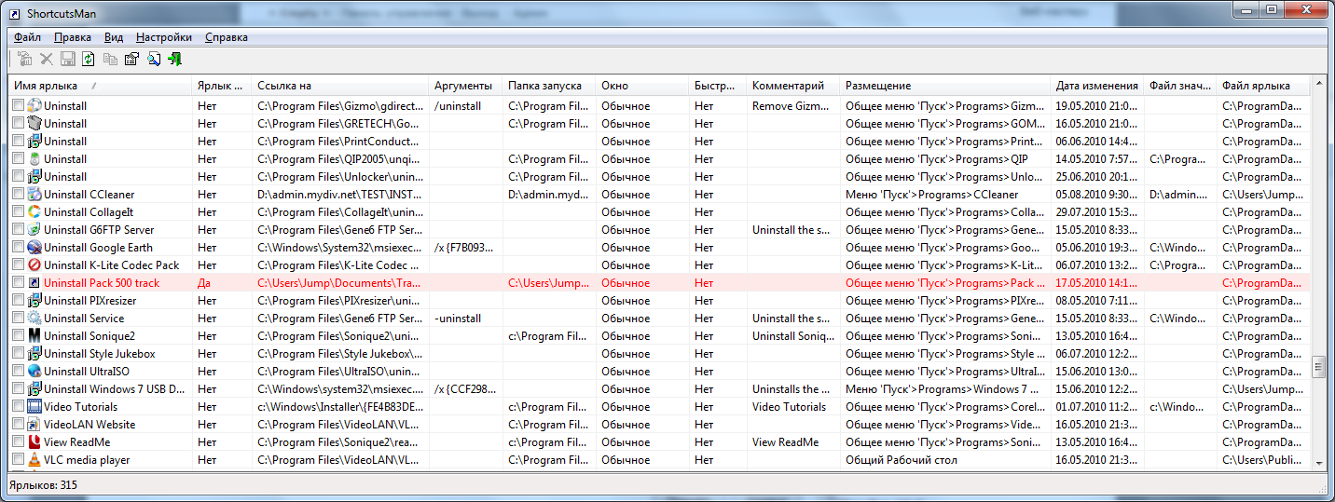Sort by the Имя ярлыка column header

(x=100, y=86)
